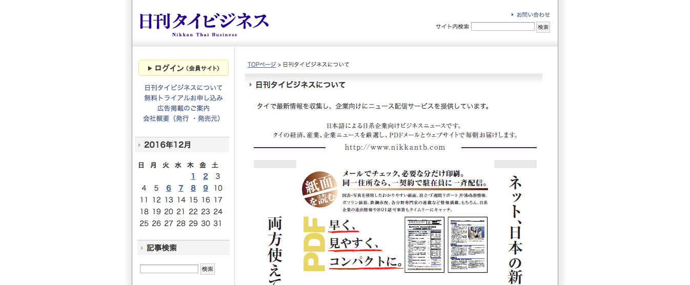Click the 日刊タイビジネス logo

[x=204, y=24]
